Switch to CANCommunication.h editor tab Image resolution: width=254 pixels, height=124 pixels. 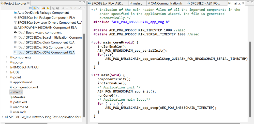click(167, 3)
